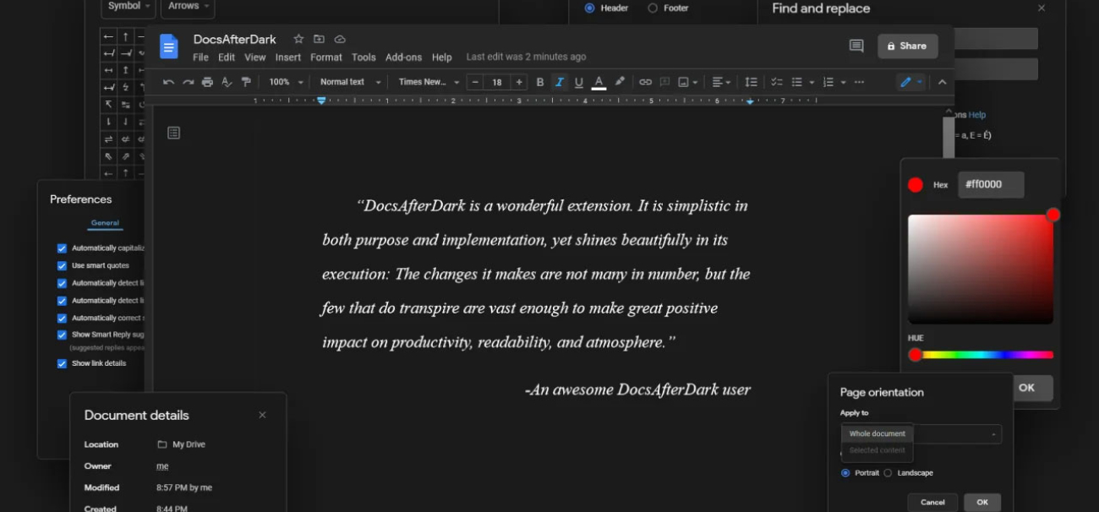This screenshot has height=512, width=1099.
Task: Toggle Bold formatting
Action: 540,82
